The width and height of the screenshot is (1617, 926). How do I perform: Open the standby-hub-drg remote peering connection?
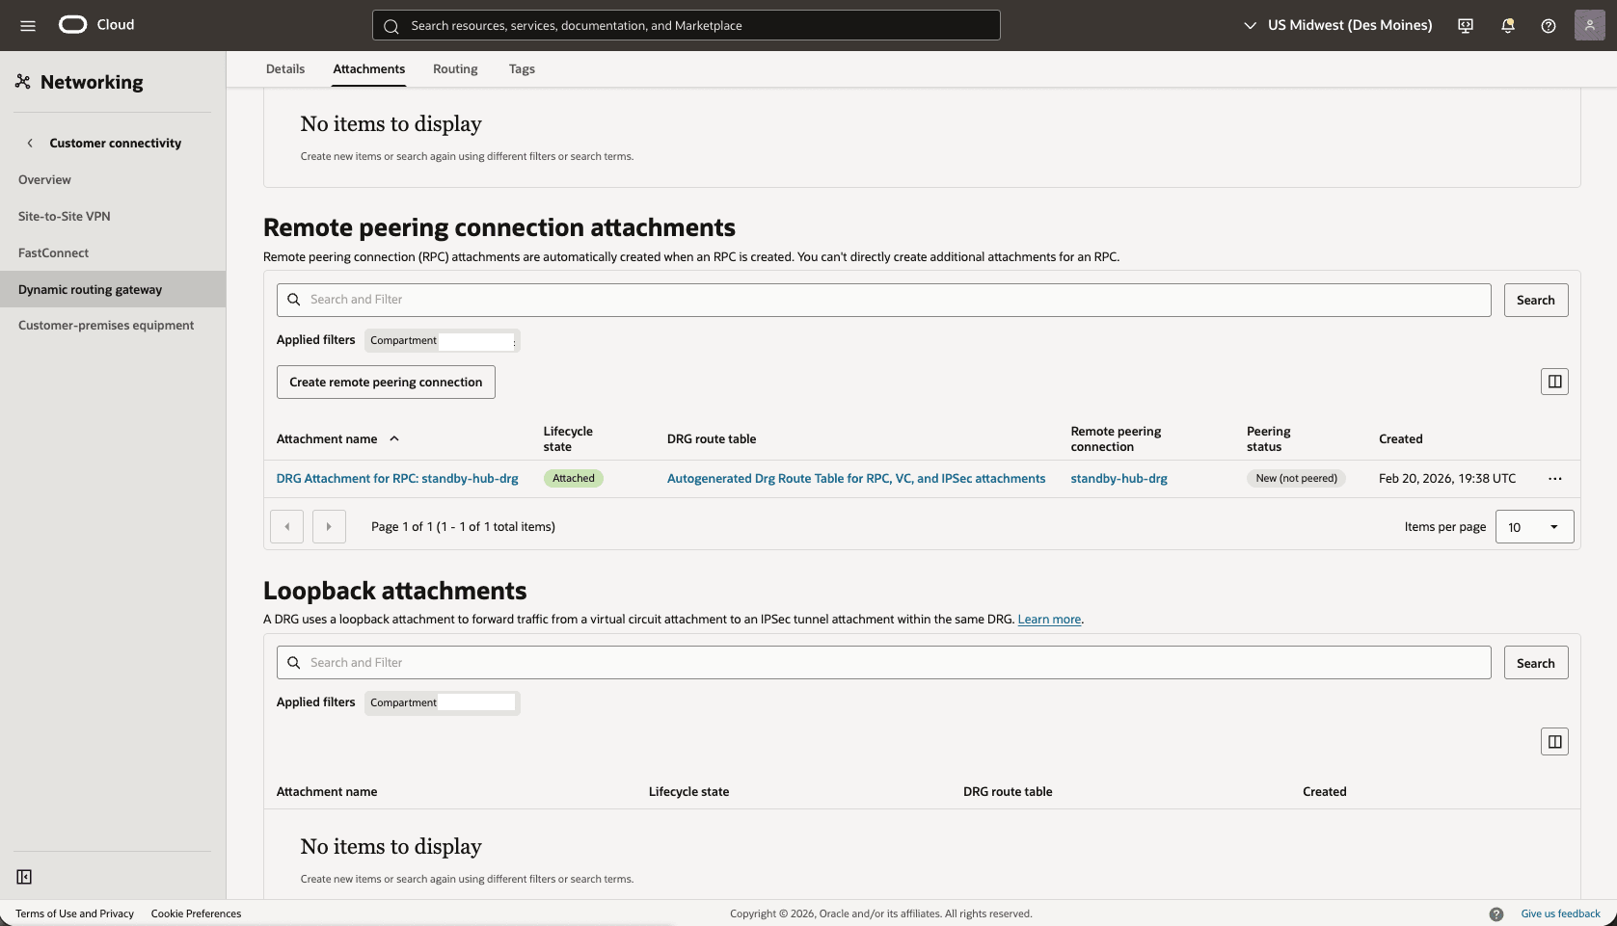1118,478
